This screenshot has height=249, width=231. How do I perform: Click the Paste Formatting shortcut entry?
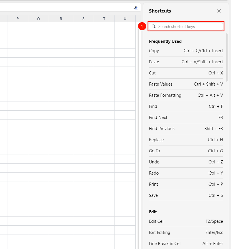click(x=186, y=95)
